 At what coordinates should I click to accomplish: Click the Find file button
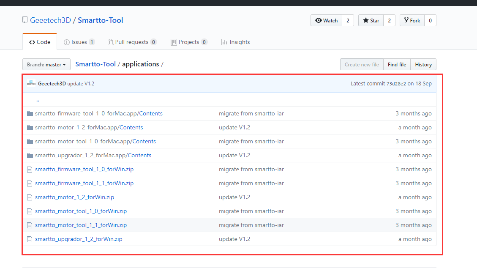[397, 65]
